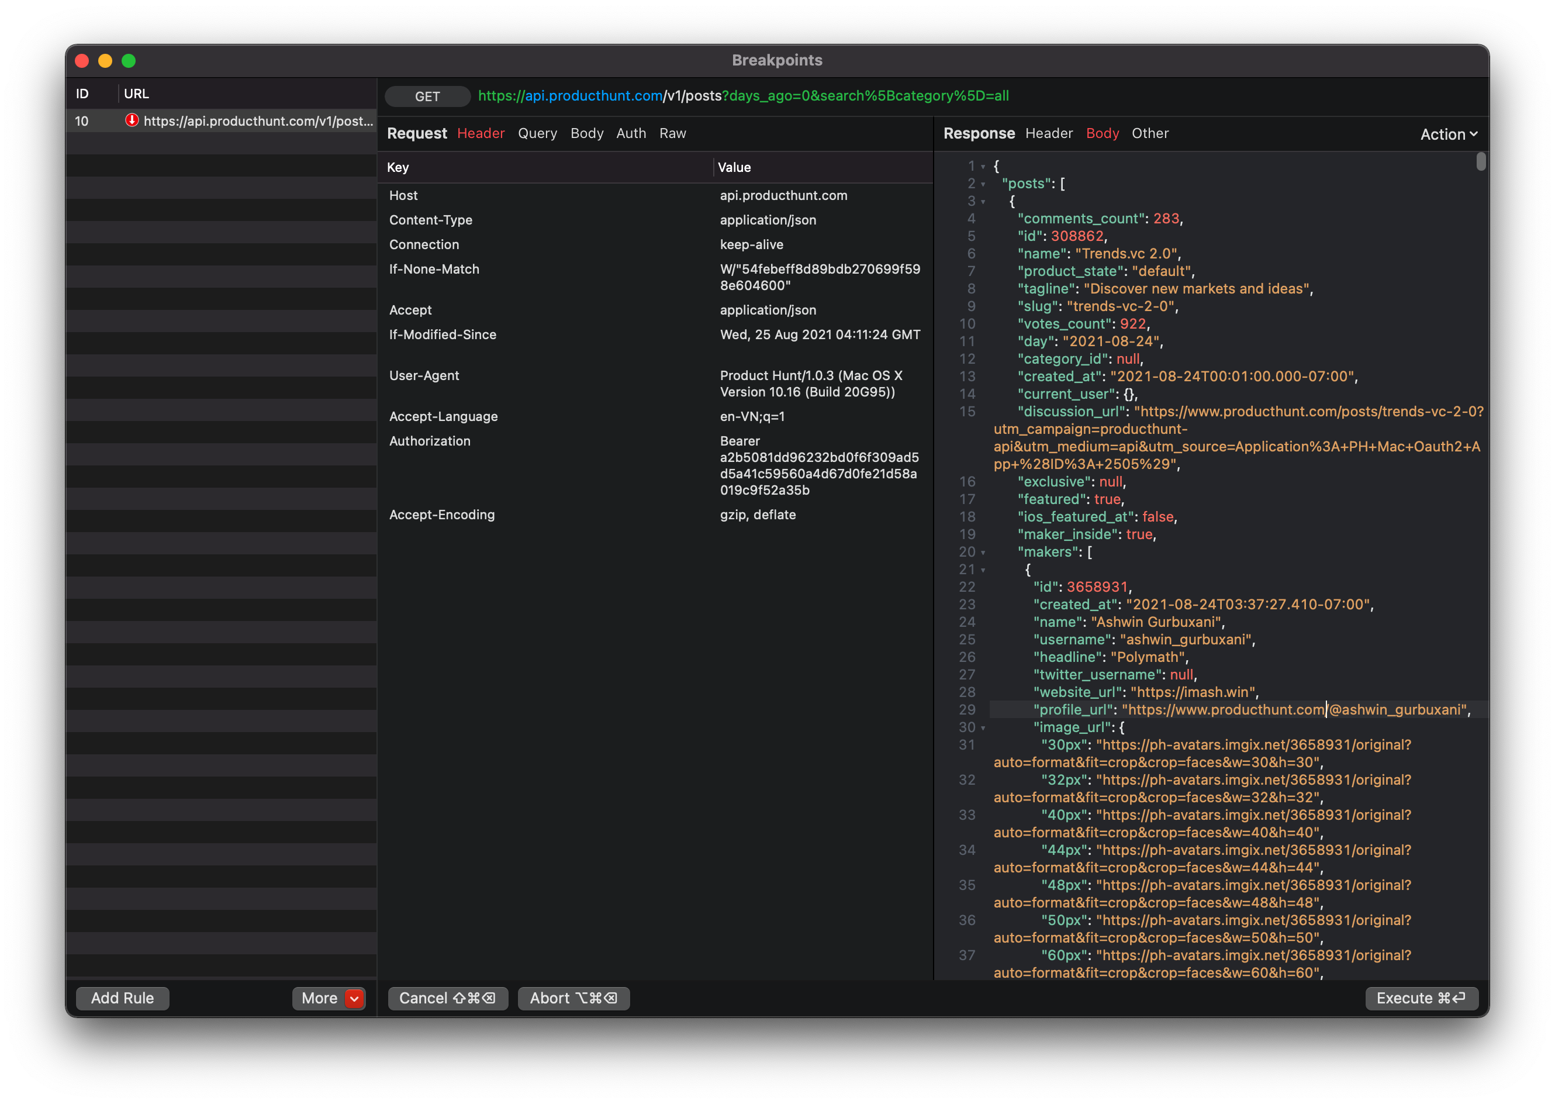This screenshot has height=1104, width=1555.
Task: Click the Value column header
Action: [734, 167]
